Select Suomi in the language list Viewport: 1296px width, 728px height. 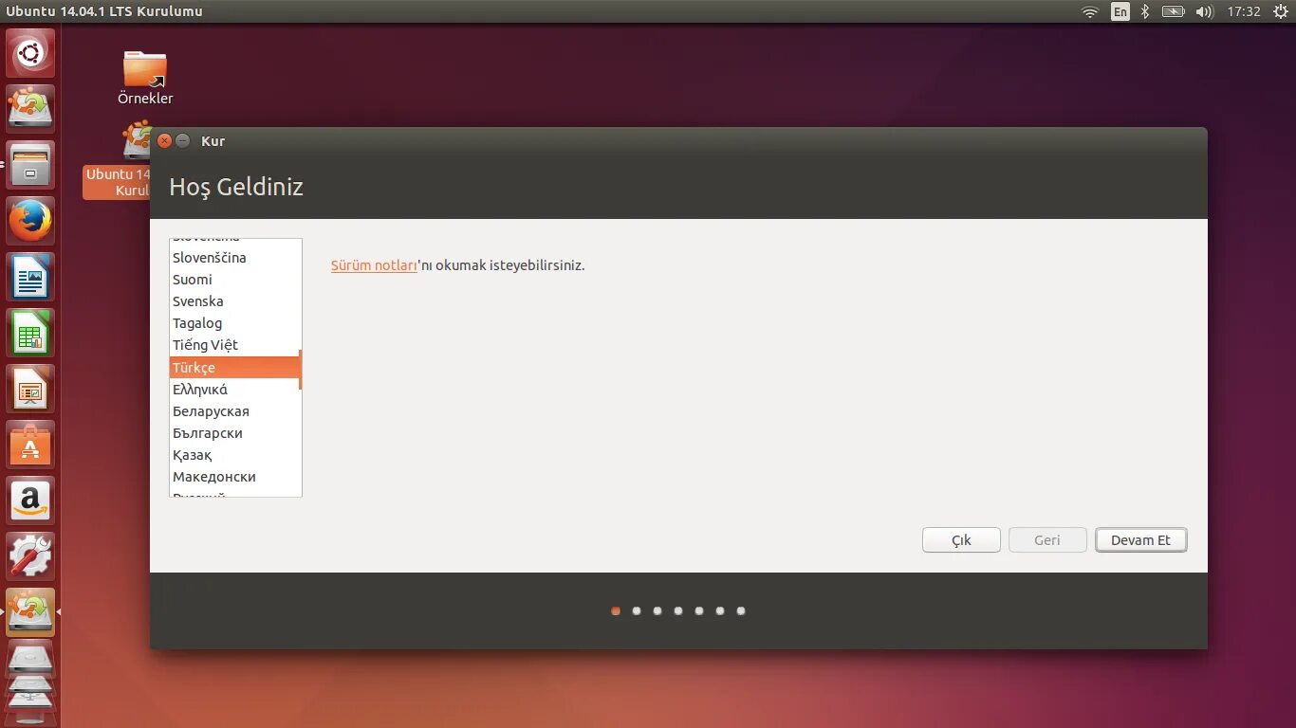(x=234, y=280)
